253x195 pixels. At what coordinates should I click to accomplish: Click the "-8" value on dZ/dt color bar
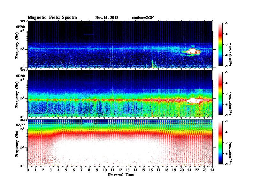(x=226, y=154)
